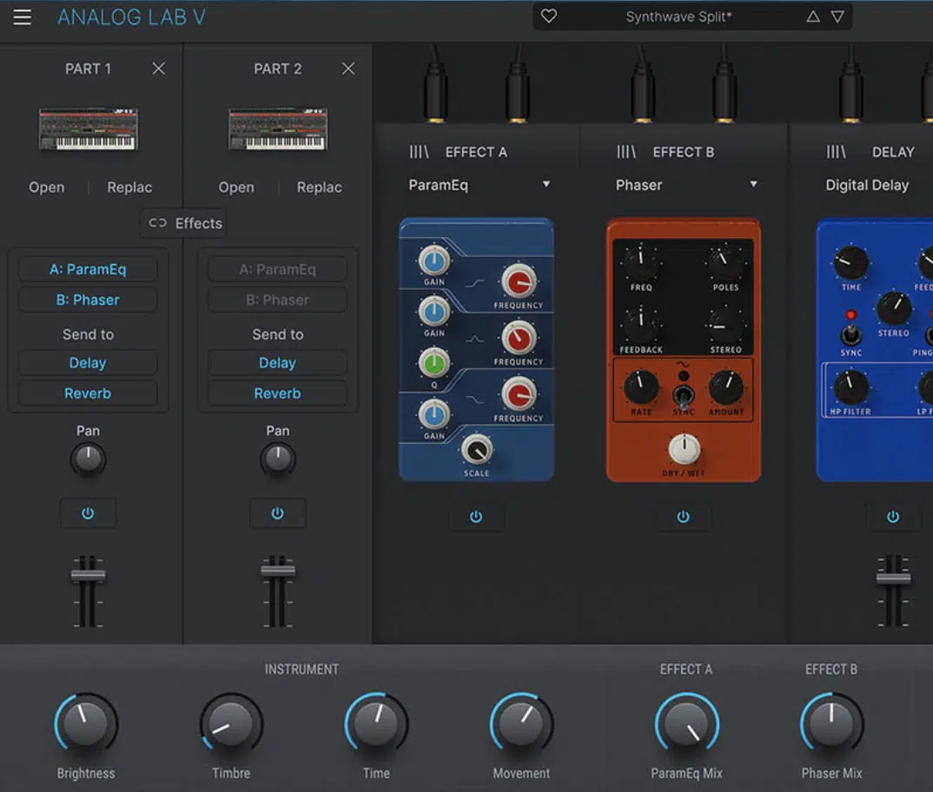Go to next preset with down arrow
The width and height of the screenshot is (933, 792).
[837, 16]
